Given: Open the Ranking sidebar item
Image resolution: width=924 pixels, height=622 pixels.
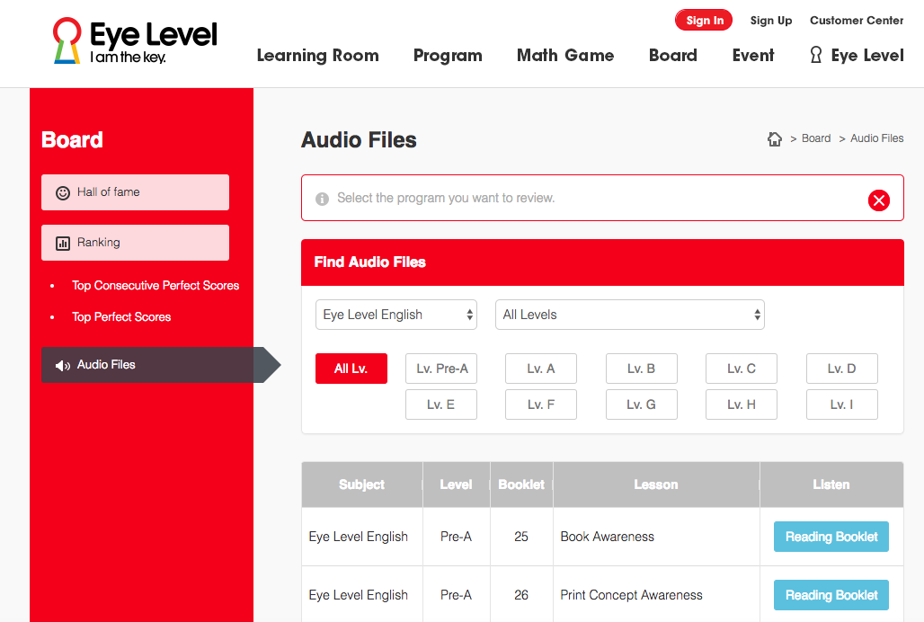Looking at the screenshot, I should tap(135, 243).
